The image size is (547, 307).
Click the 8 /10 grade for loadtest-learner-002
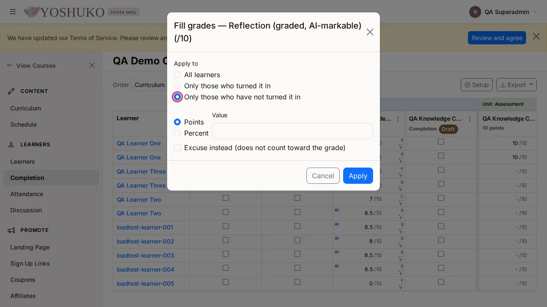click(x=376, y=241)
